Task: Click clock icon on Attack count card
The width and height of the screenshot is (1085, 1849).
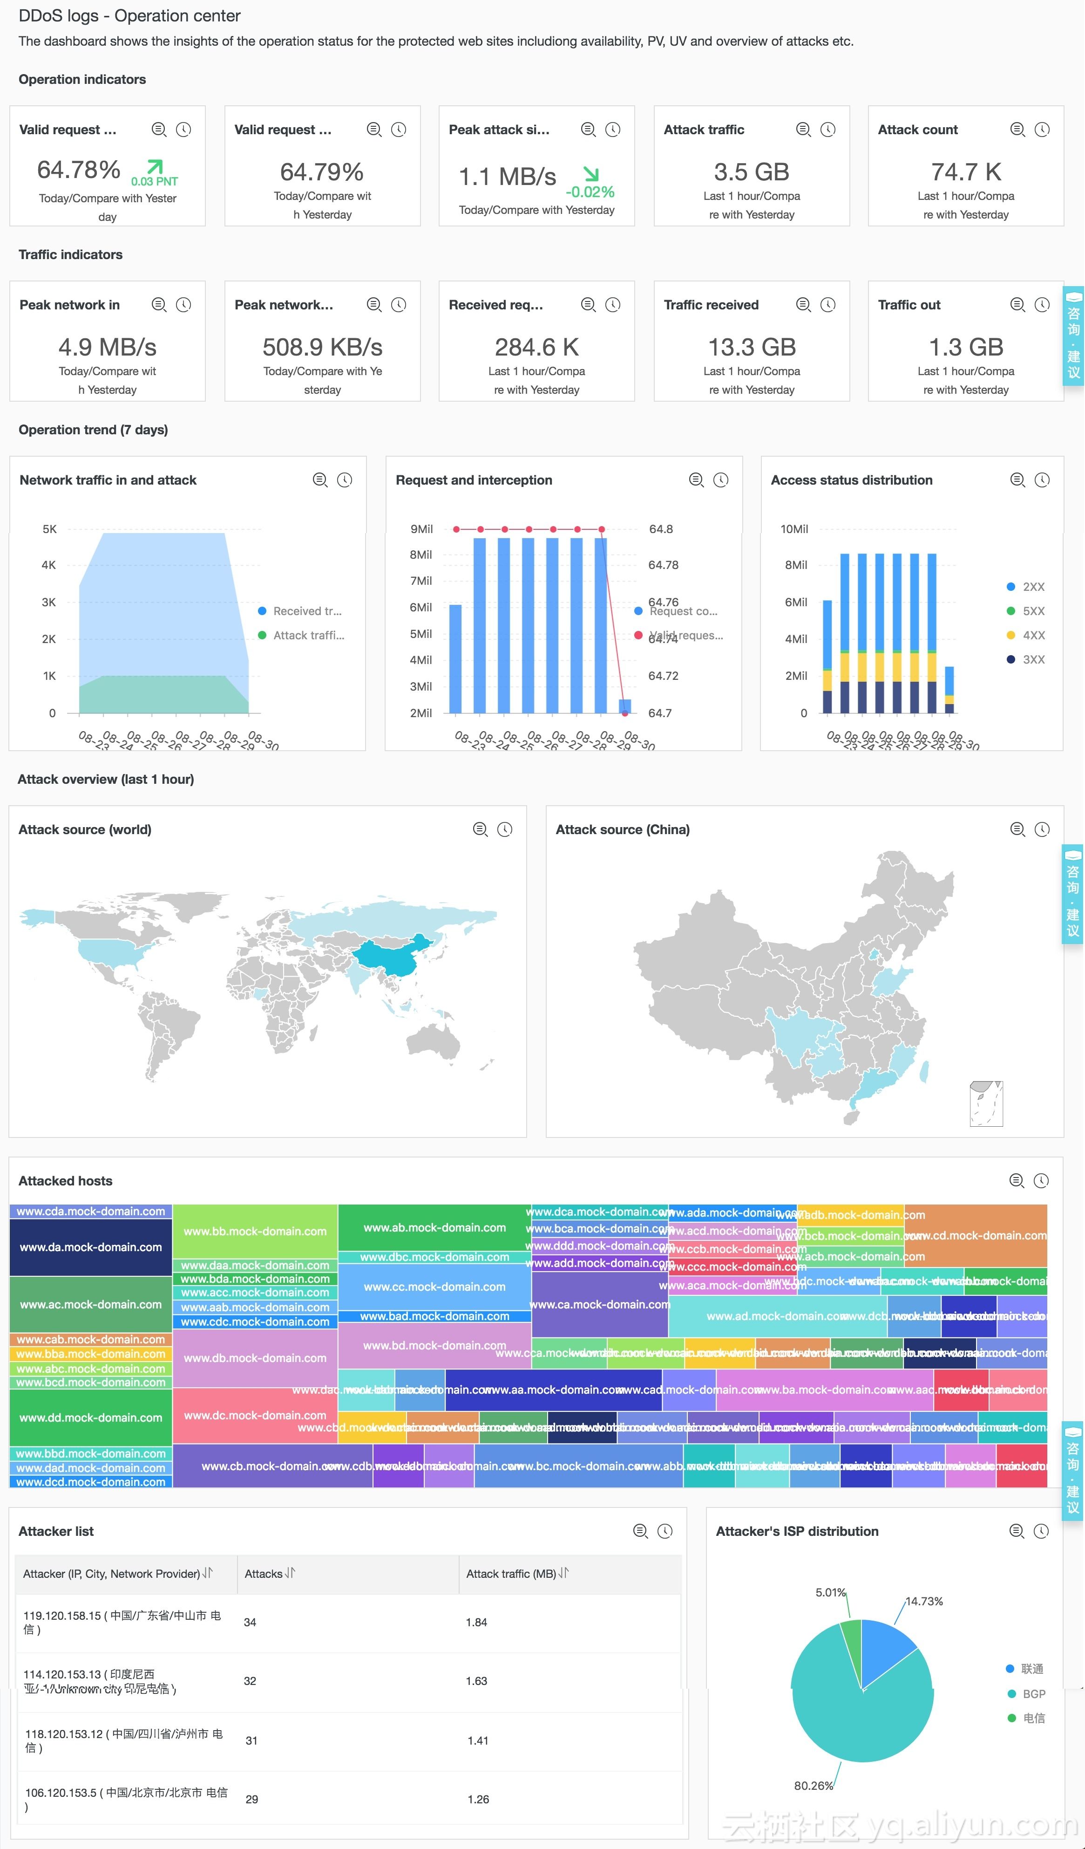Action: tap(1042, 129)
